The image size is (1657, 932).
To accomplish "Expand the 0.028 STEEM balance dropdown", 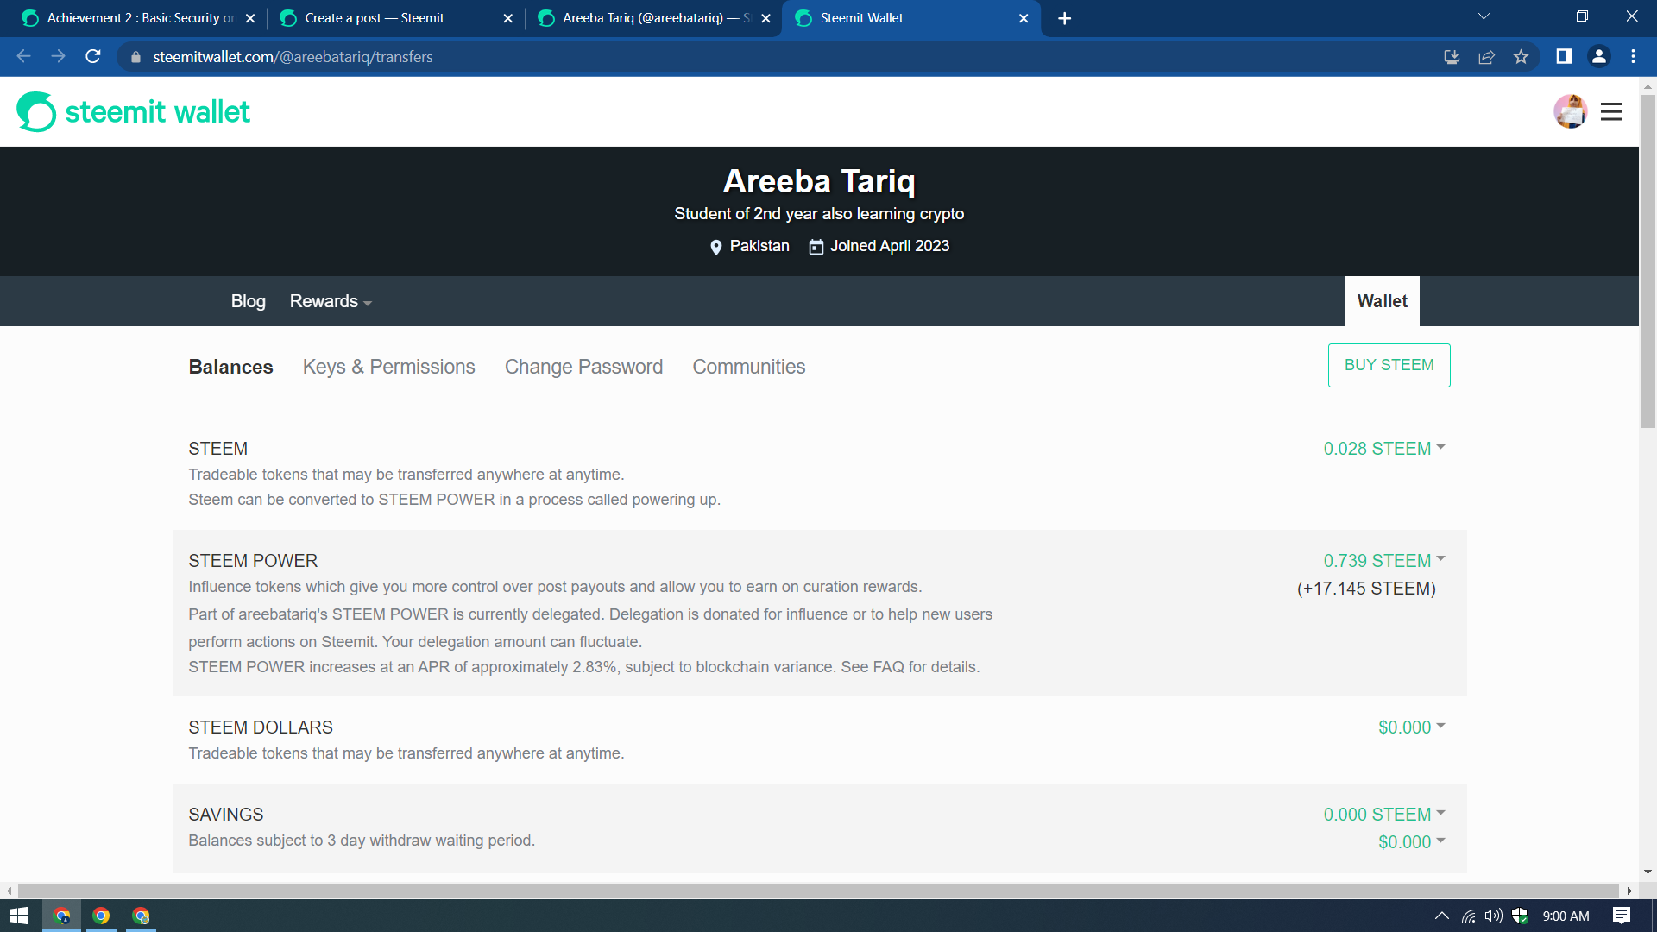I will coord(1384,449).
